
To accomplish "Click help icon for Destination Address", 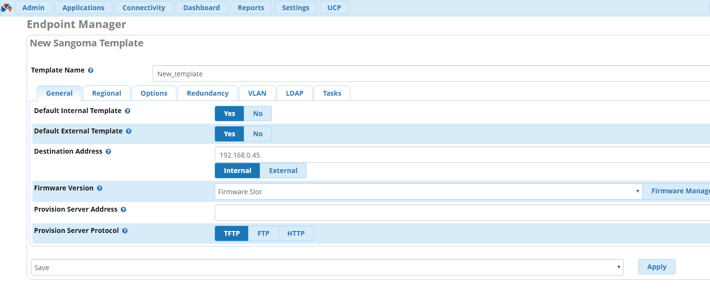I will click(x=108, y=152).
